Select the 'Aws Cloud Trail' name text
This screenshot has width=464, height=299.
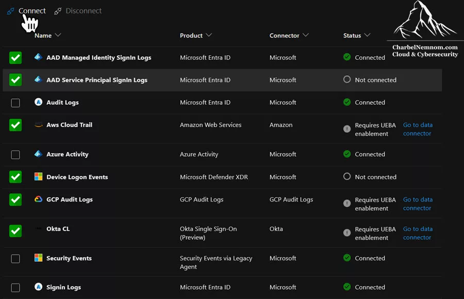[x=69, y=125]
